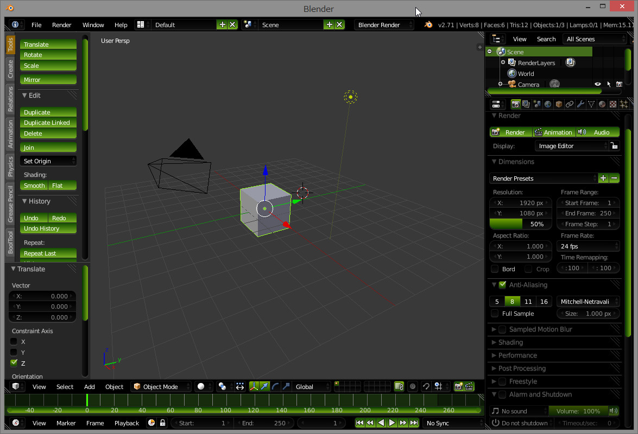The image size is (638, 434).
Task: Open the Mitchell-Netravali filter dropdown
Action: pos(588,302)
